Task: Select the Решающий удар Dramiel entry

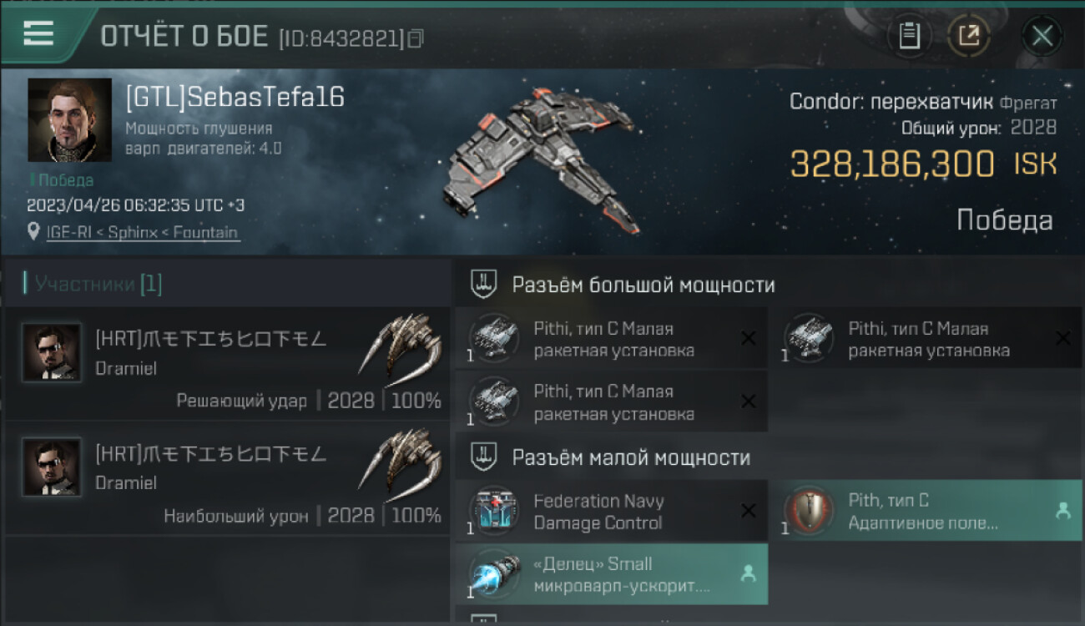Action: [227, 363]
